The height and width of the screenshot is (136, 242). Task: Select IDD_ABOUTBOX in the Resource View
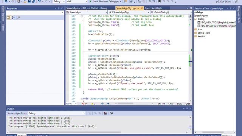(x=217, y=23)
